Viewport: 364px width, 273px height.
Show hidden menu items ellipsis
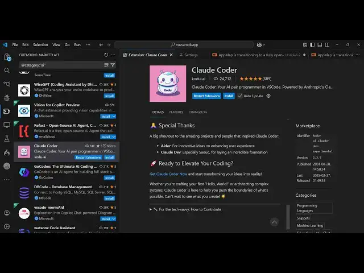[88, 45]
